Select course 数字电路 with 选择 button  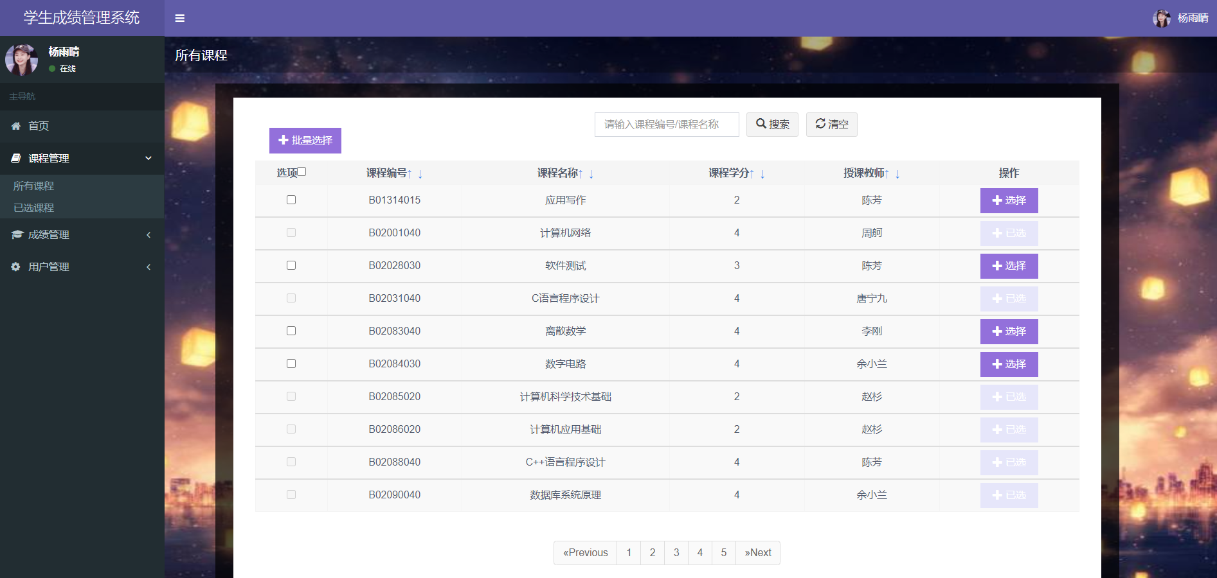(x=1009, y=364)
